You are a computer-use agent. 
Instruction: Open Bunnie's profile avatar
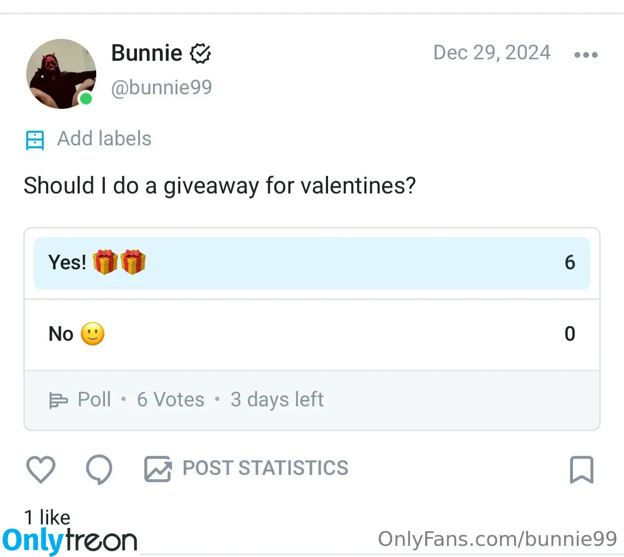tap(61, 74)
